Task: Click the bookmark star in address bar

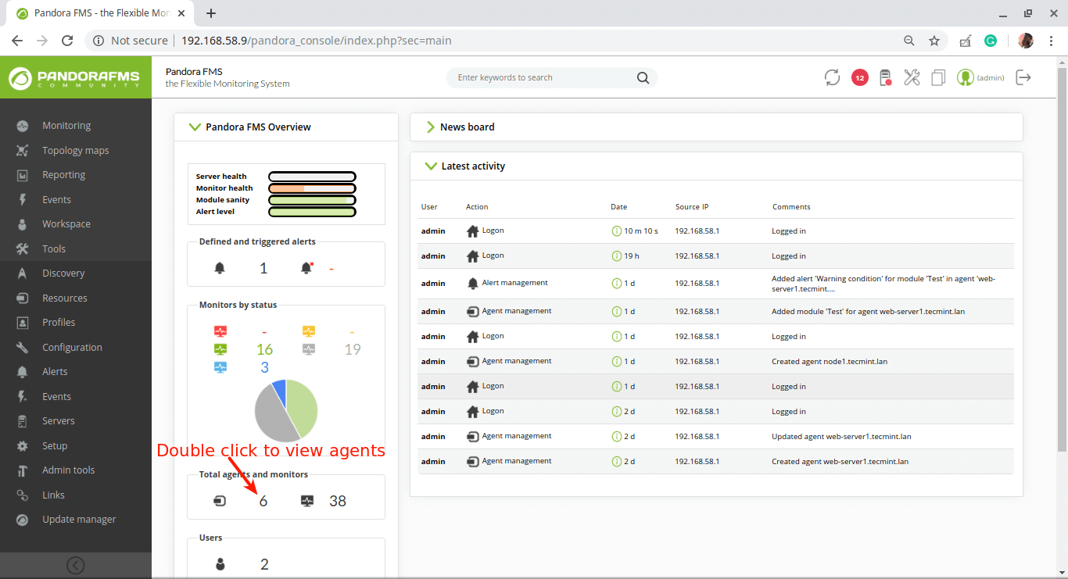Action: coord(934,41)
